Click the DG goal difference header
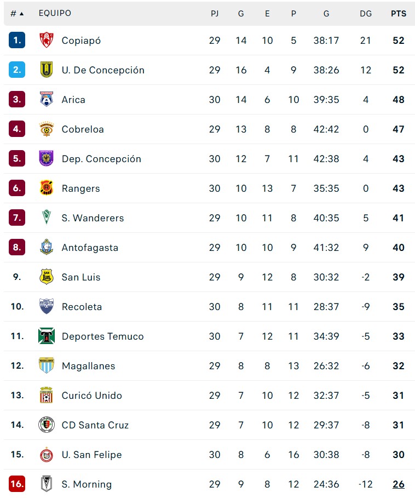The width and height of the screenshot is (415, 498). tap(366, 14)
